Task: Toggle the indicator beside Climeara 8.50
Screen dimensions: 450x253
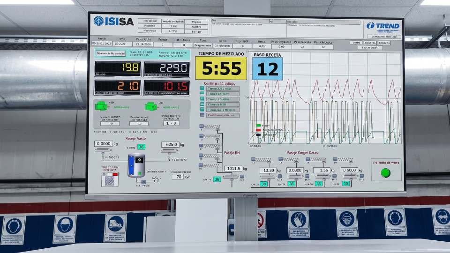Action: click(x=202, y=104)
